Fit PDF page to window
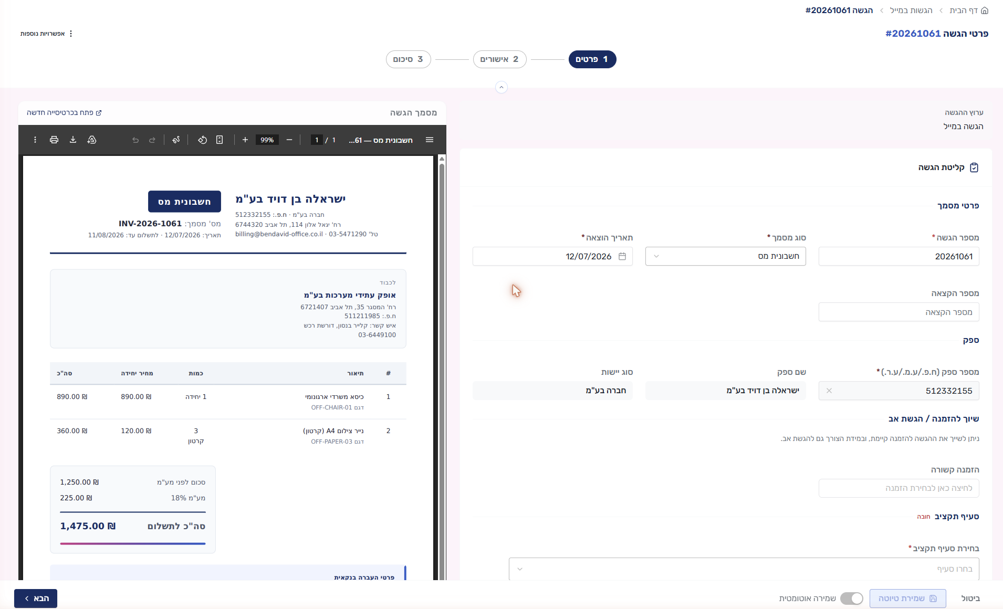The width and height of the screenshot is (1003, 609). click(x=220, y=140)
